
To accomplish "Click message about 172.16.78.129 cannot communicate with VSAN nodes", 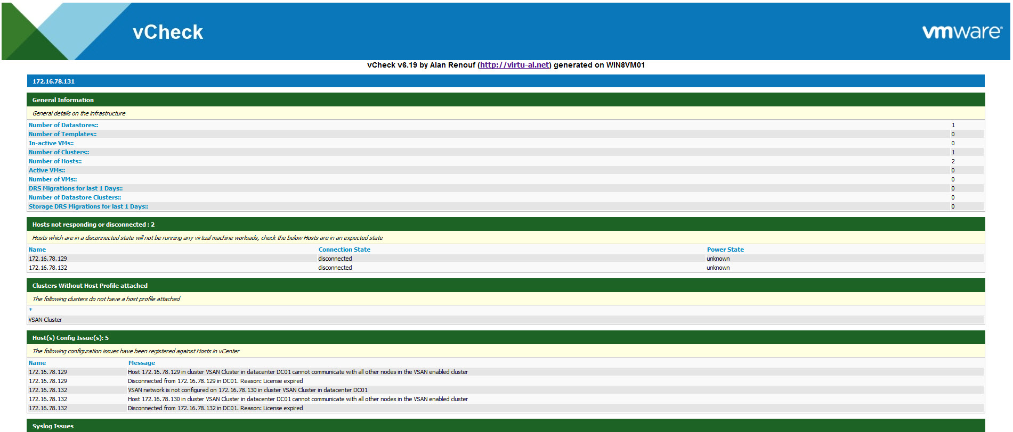I will click(x=298, y=372).
